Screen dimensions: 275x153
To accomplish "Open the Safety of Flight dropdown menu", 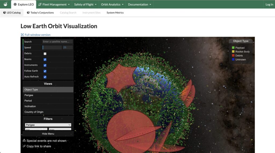I will pyautogui.click(x=85, y=5).
